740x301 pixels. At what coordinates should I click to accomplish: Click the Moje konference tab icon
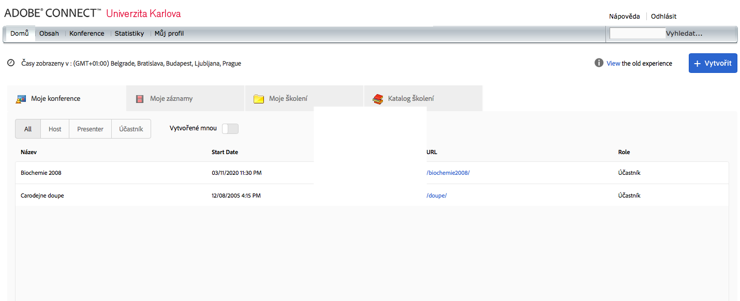click(21, 99)
